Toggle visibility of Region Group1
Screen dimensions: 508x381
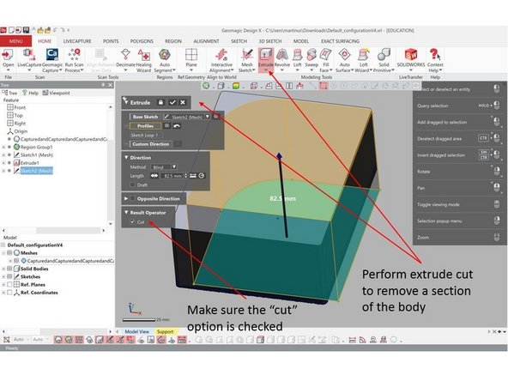coord(9,147)
